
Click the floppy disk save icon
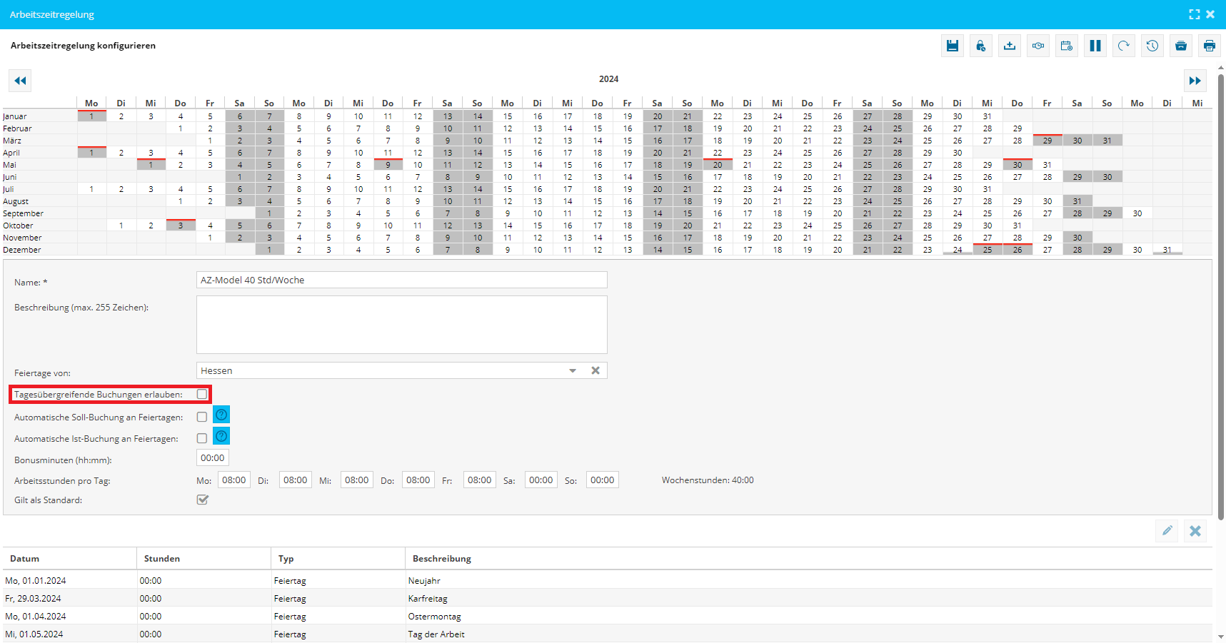tap(952, 46)
